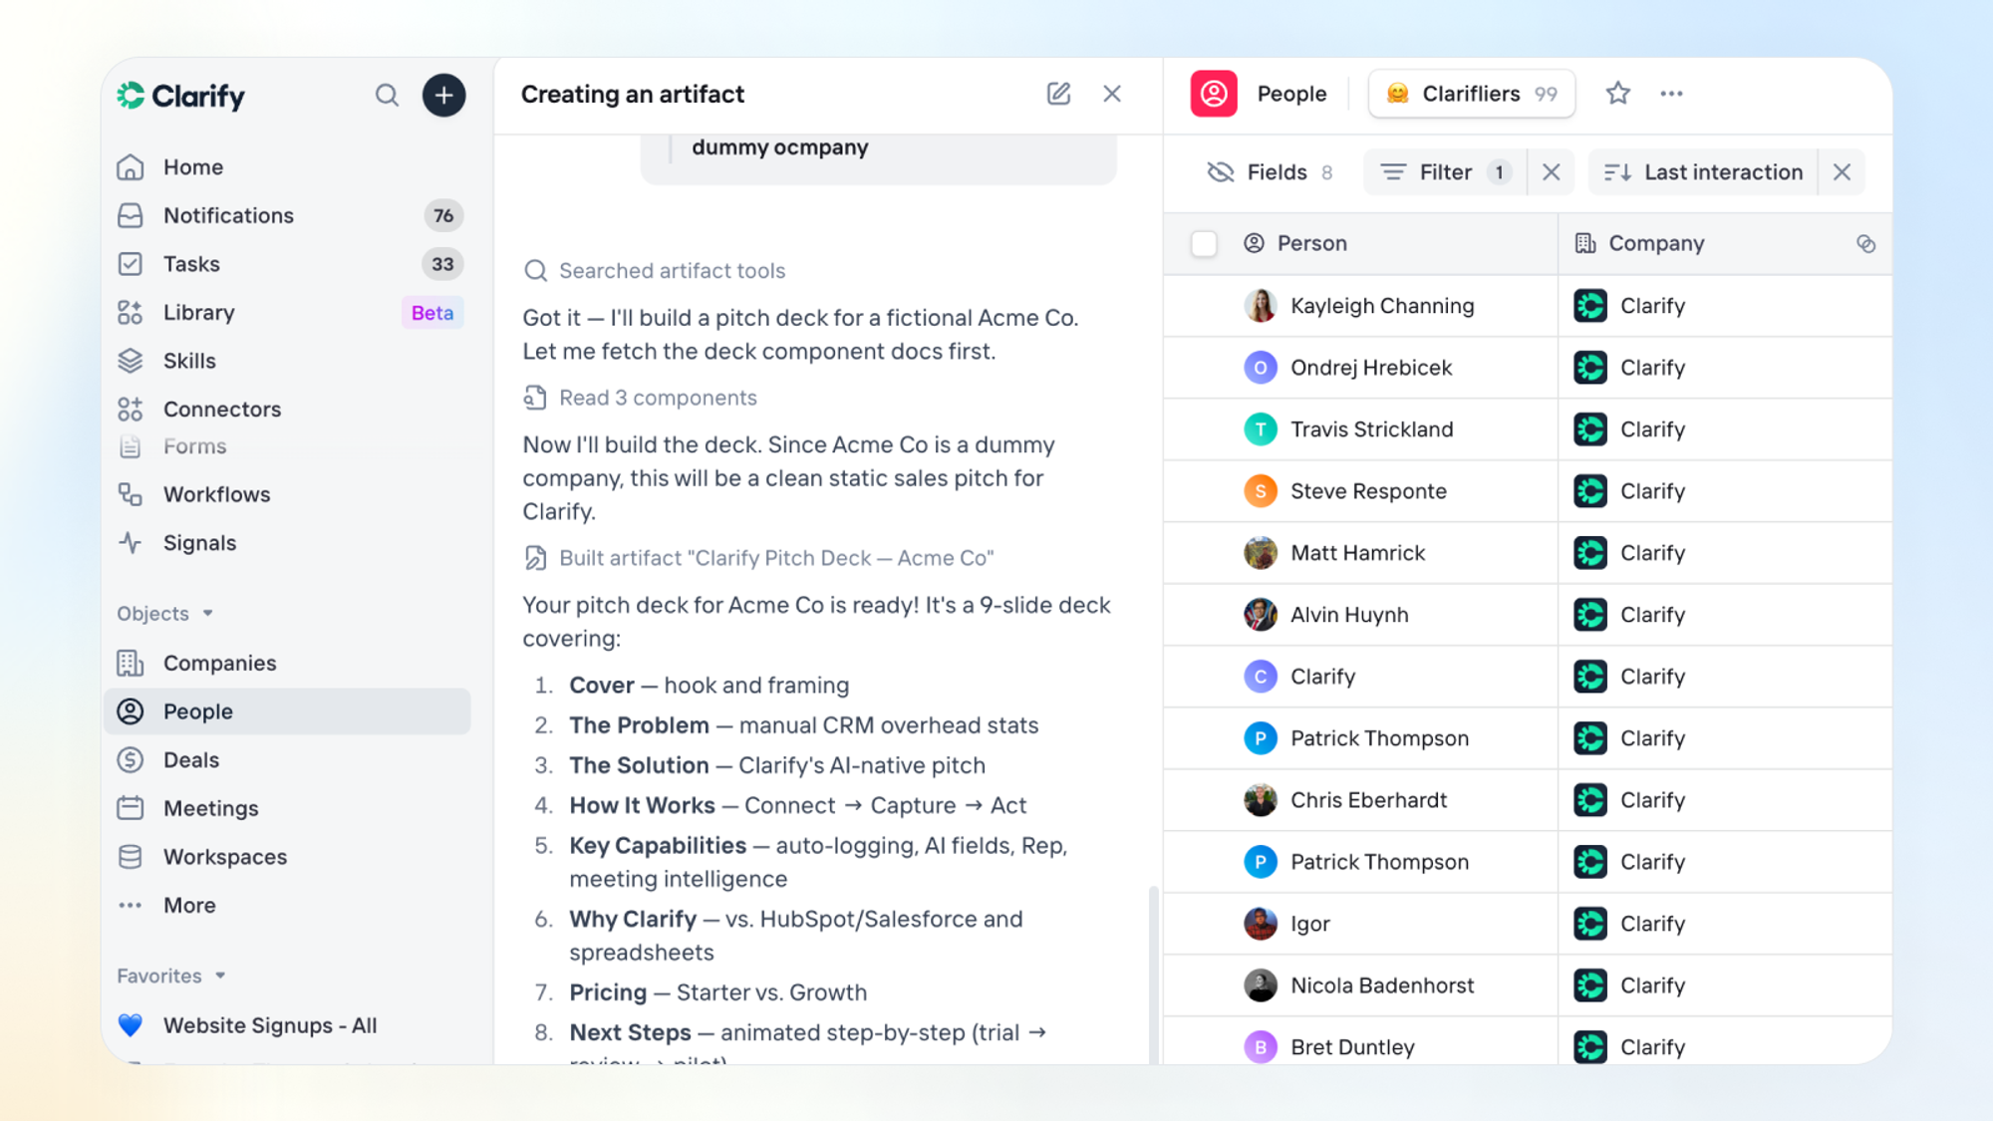
Task: Collapse the Favorites section
Action: pyautogui.click(x=171, y=976)
